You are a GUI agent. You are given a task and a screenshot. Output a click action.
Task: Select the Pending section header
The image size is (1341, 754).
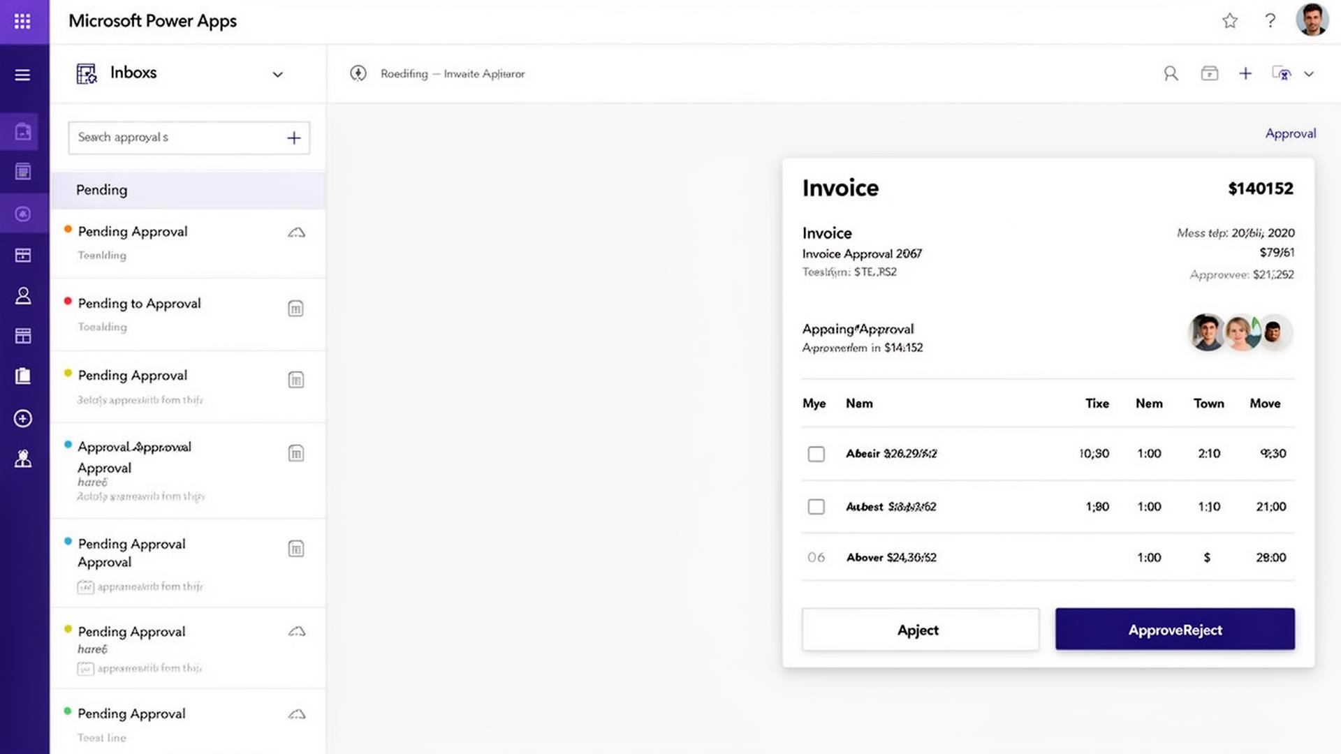click(188, 190)
